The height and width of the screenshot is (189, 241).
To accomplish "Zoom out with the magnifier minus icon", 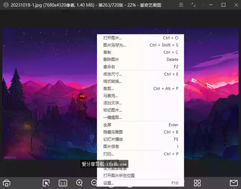I will 94,183.
